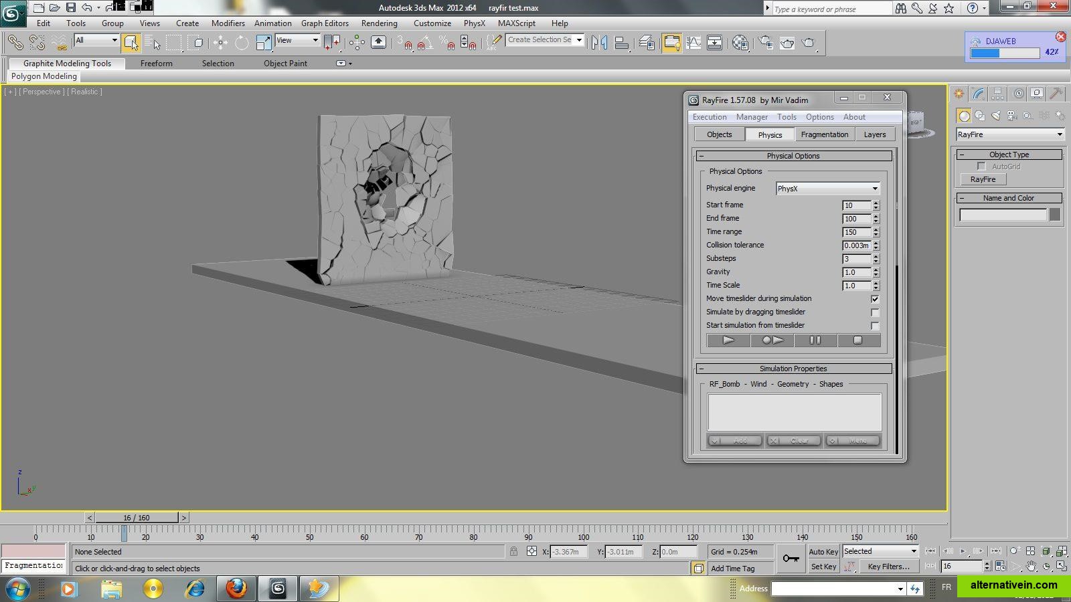The height and width of the screenshot is (602, 1071).
Task: Select the Lights category in Create panel
Action: [x=996, y=116]
